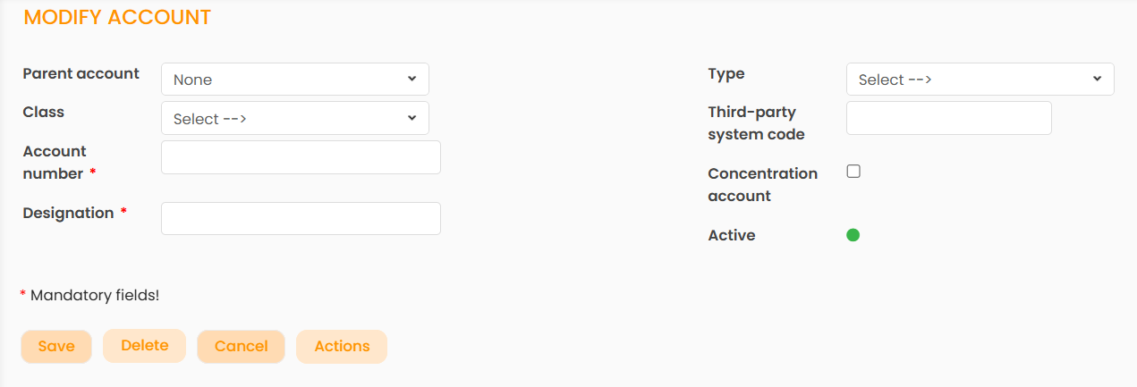Open the Parent account dropdown
The height and width of the screenshot is (387, 1137).
(294, 80)
